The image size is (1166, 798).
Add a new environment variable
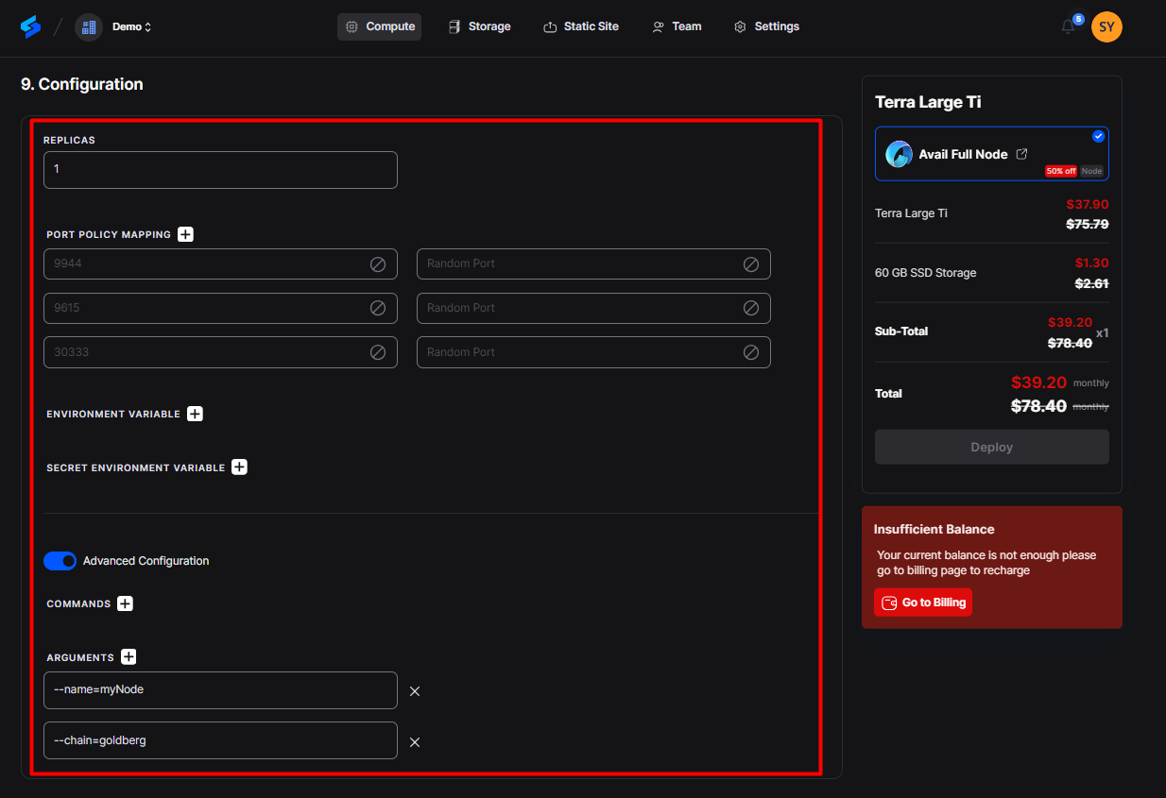pyautogui.click(x=195, y=414)
